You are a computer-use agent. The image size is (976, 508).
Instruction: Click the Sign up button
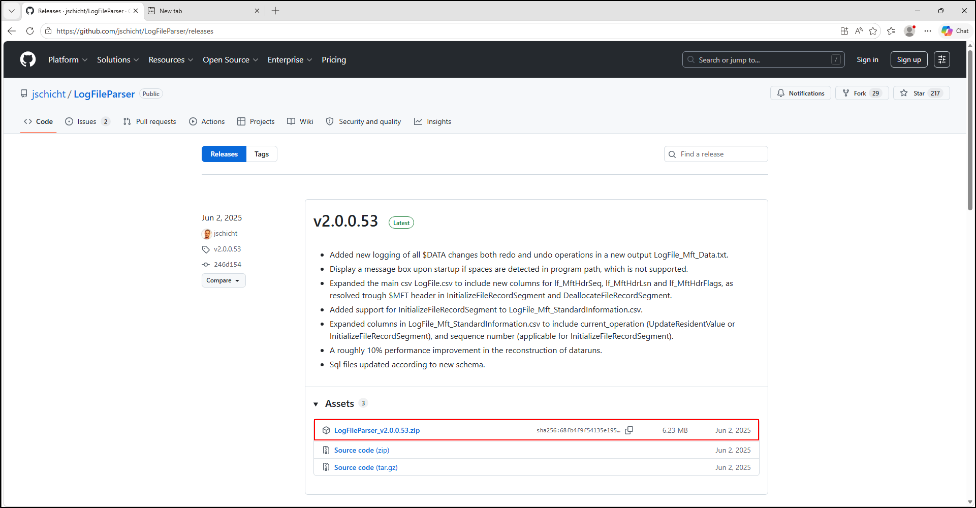pyautogui.click(x=909, y=59)
